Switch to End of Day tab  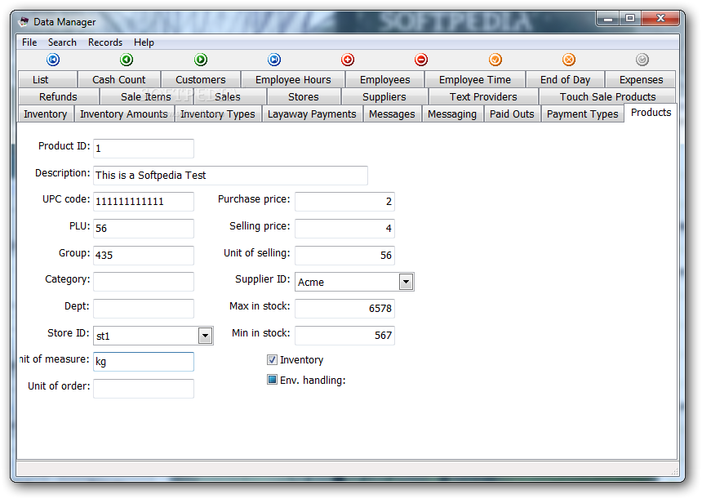pyautogui.click(x=566, y=79)
